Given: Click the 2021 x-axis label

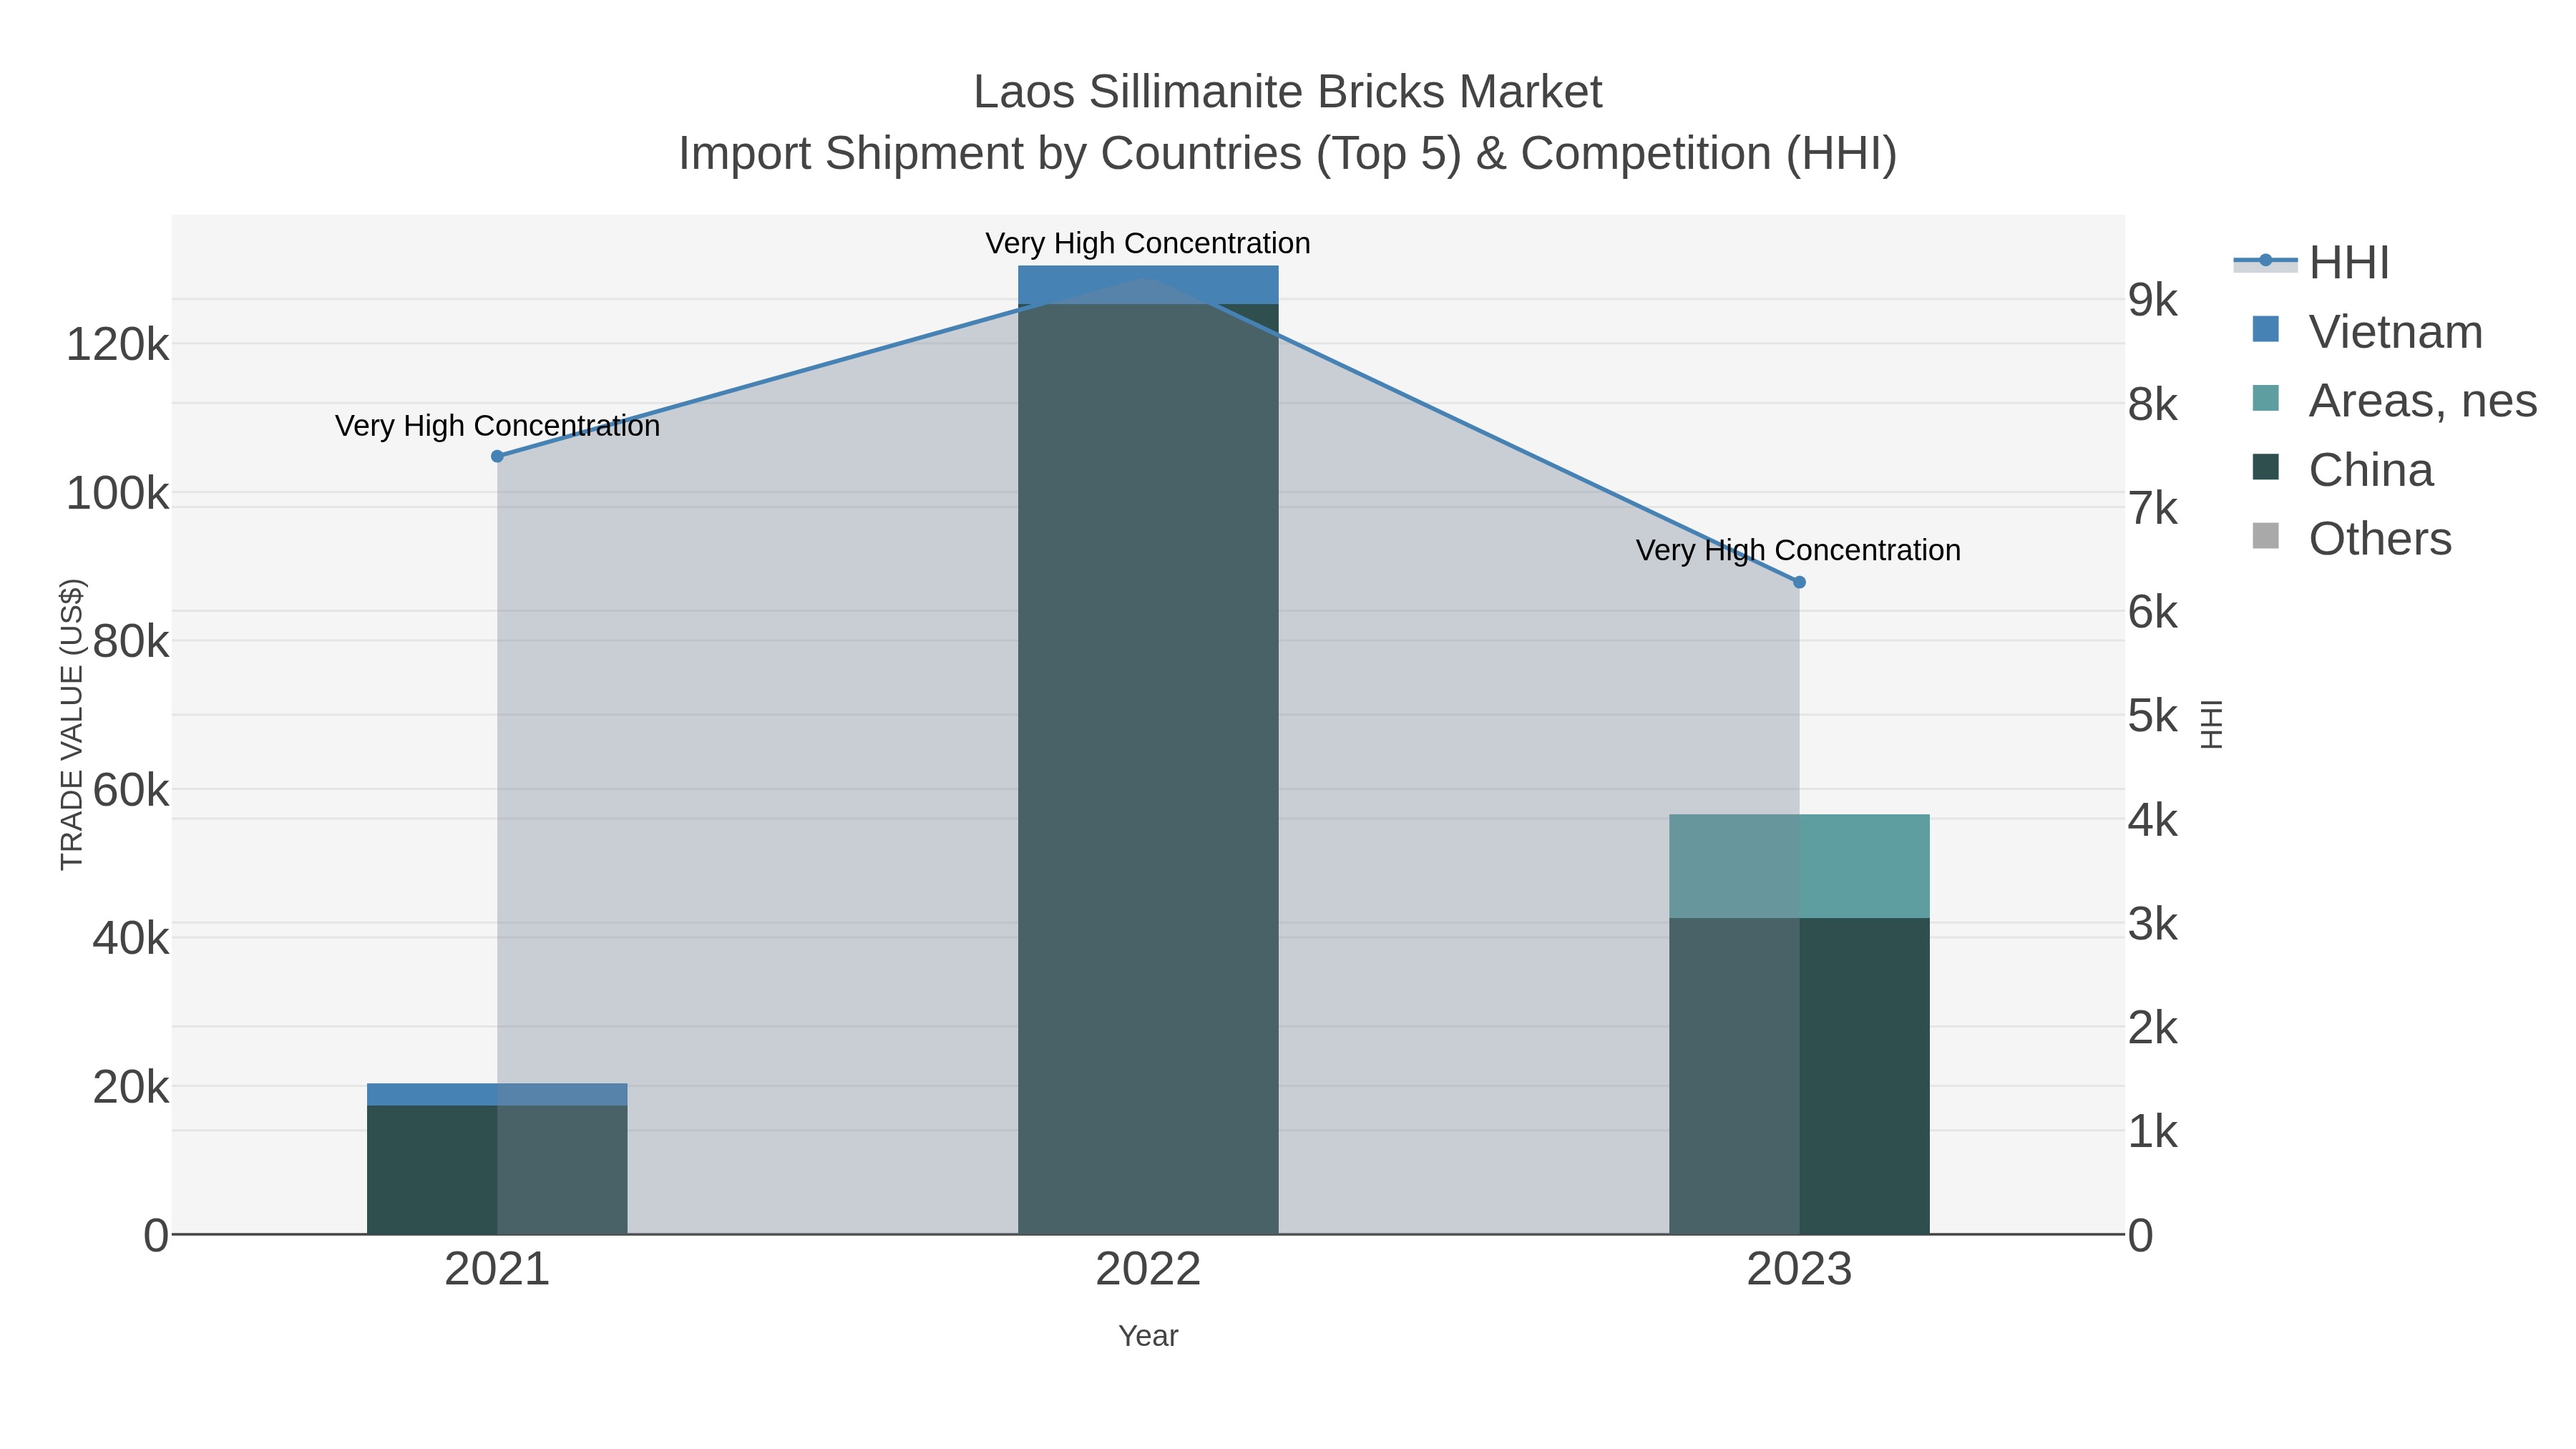Looking at the screenshot, I should (497, 1270).
